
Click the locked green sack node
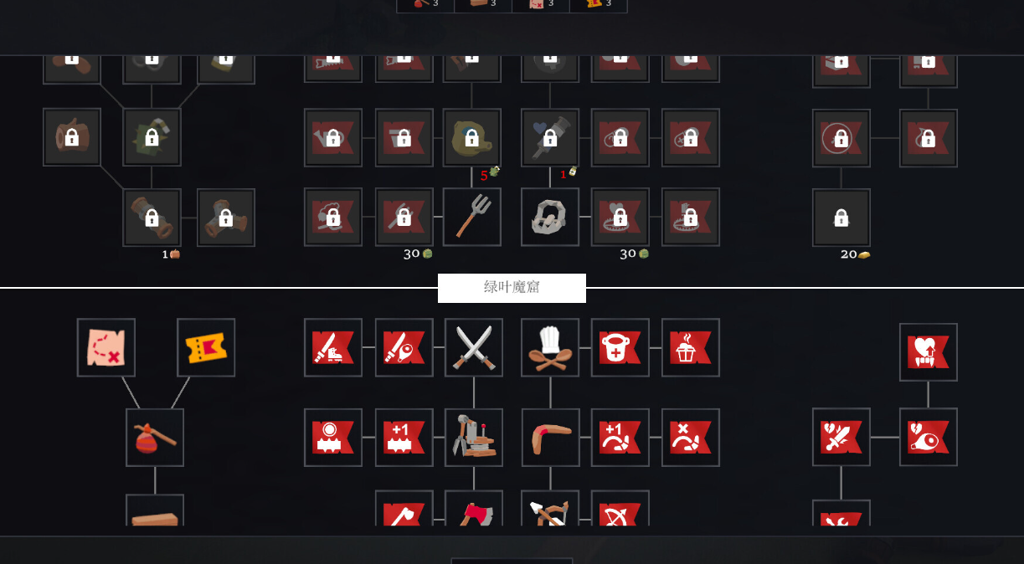472,137
